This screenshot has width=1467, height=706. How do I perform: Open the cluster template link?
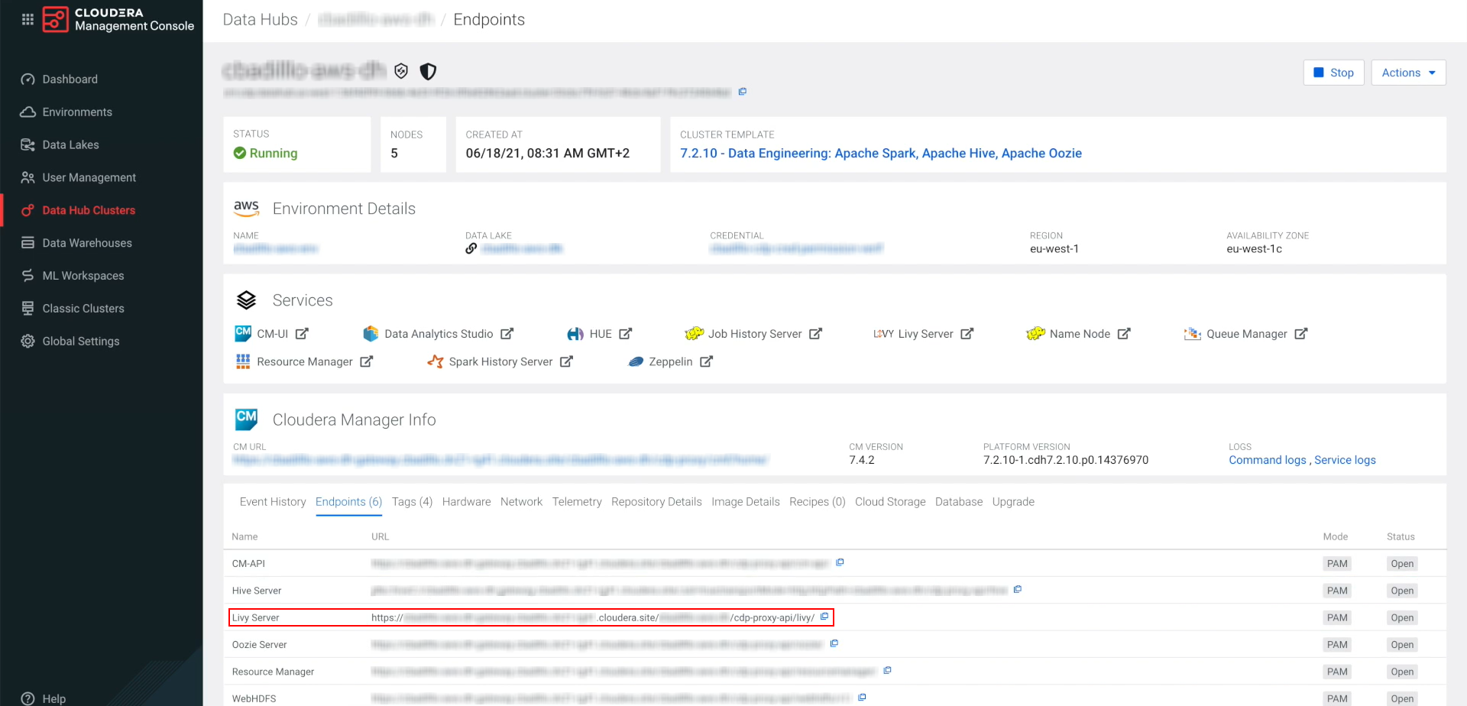[x=881, y=154]
